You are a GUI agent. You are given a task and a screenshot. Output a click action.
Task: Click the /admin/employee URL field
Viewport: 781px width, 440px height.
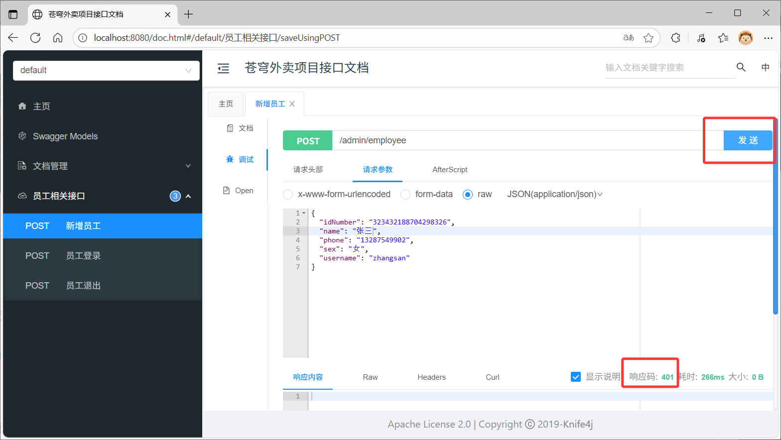528,140
